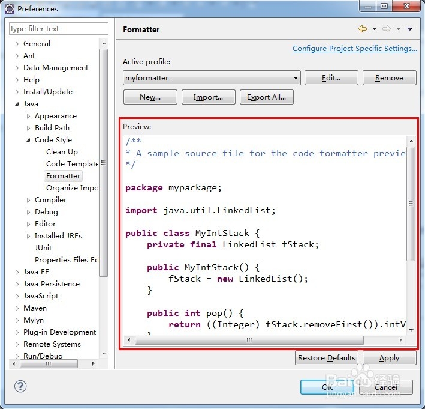Click the New... profile button
The image size is (425, 409).
point(150,97)
